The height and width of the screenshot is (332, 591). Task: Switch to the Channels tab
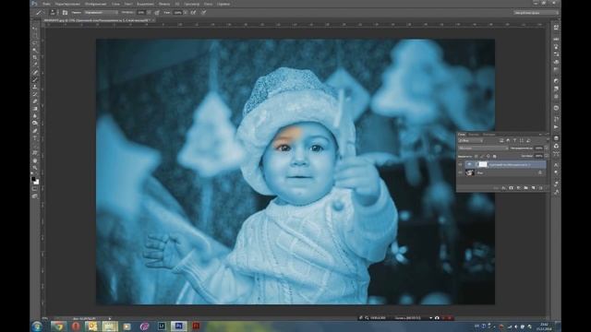click(x=474, y=135)
